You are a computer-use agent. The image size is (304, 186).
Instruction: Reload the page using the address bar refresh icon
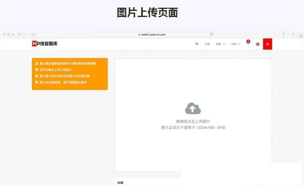coord(211,35)
